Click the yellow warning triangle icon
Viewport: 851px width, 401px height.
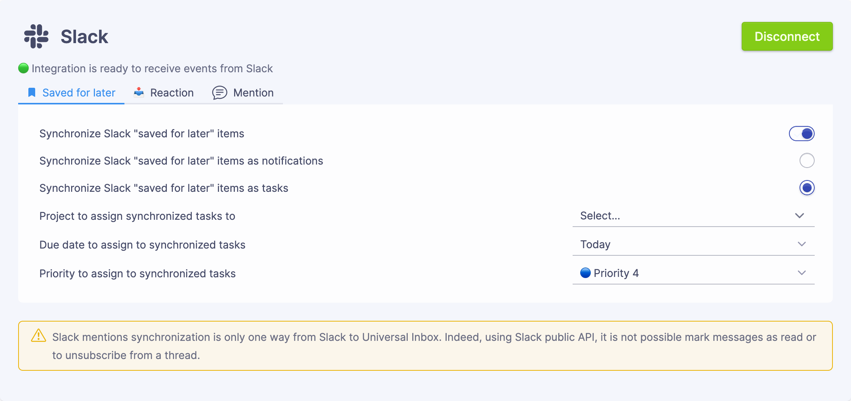(x=38, y=336)
